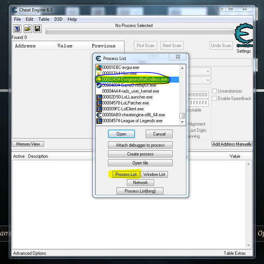Screen dimensions: 264x264
Task: Click the Cheat Engine logo for Settings
Action: [x=244, y=36]
